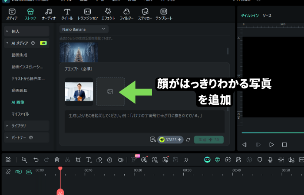Click the redo icon
The width and height of the screenshot is (304, 195).
click(46, 159)
